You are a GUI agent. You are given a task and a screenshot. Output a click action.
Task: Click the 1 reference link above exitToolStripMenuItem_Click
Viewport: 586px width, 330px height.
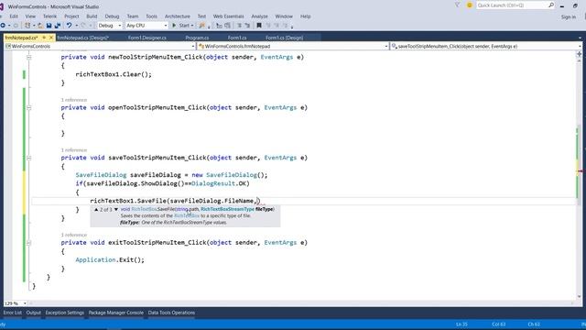click(x=74, y=235)
